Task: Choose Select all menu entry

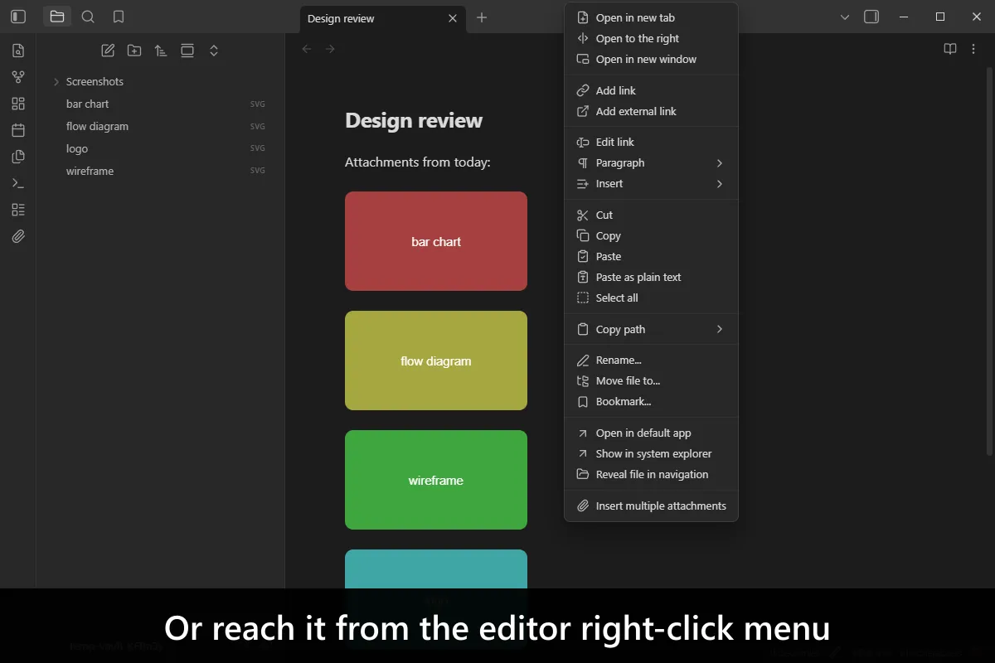Action: click(x=651, y=298)
